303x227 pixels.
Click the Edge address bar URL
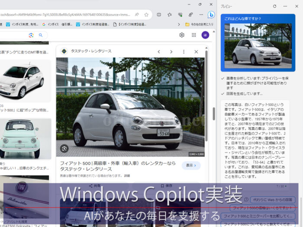[x=65, y=15]
